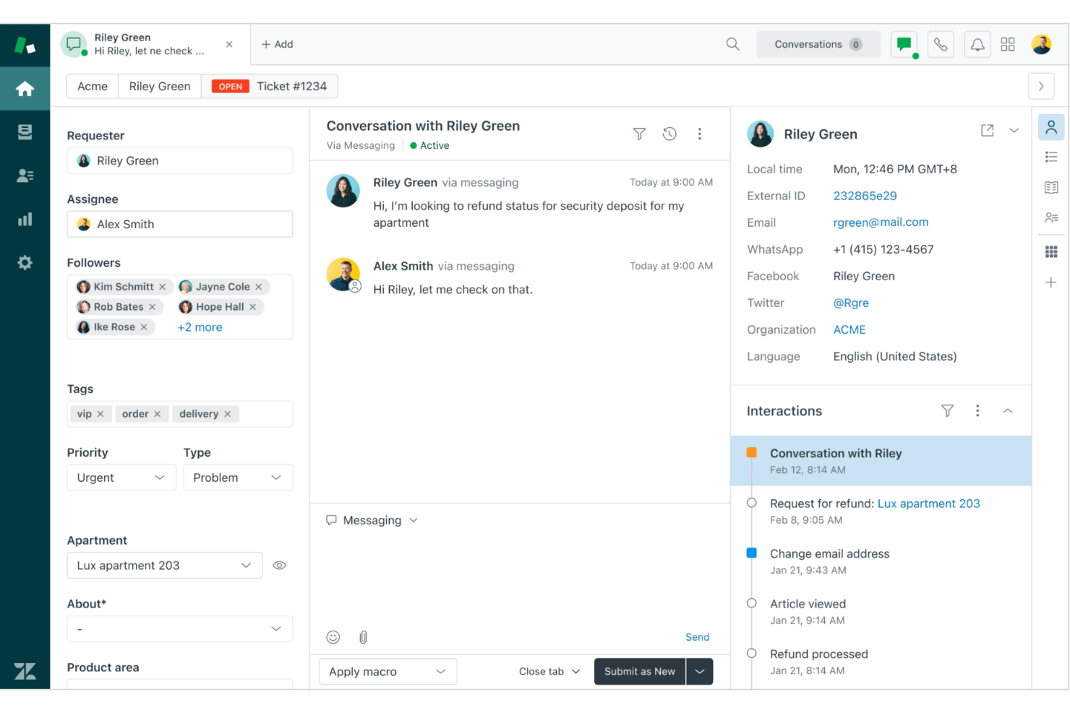Open the Customers icon in left sidebar

[25, 176]
